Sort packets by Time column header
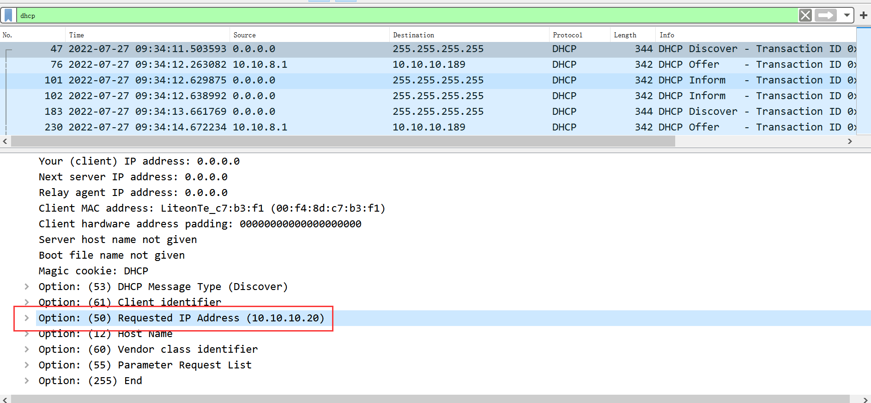This screenshot has width=871, height=403. (x=147, y=35)
